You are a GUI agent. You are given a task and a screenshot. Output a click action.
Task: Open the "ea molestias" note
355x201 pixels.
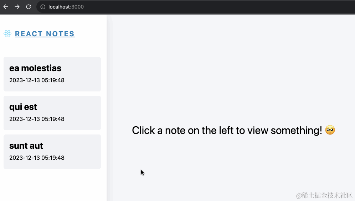click(x=52, y=74)
